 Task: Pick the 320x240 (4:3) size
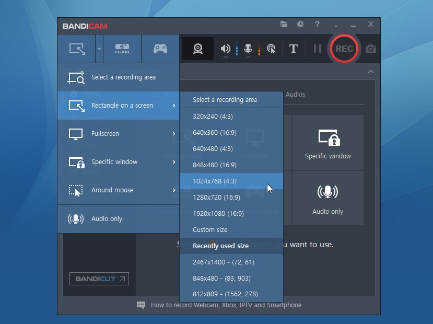pyautogui.click(x=231, y=117)
